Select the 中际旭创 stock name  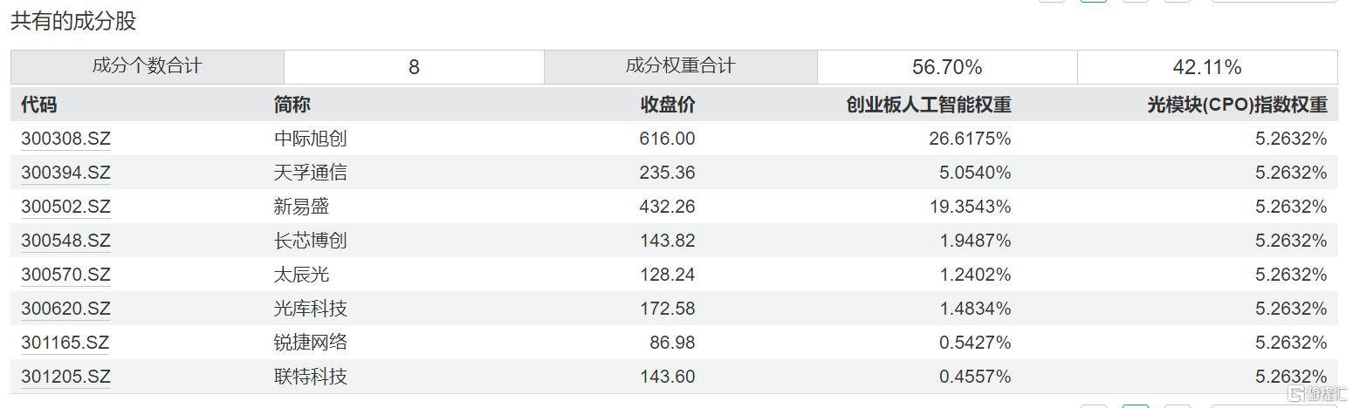tap(310, 139)
